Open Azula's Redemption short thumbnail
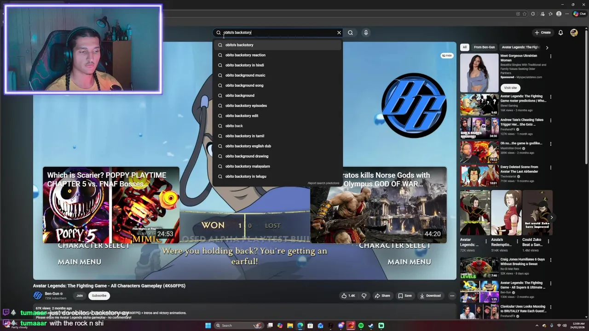589x331 pixels. point(506,212)
